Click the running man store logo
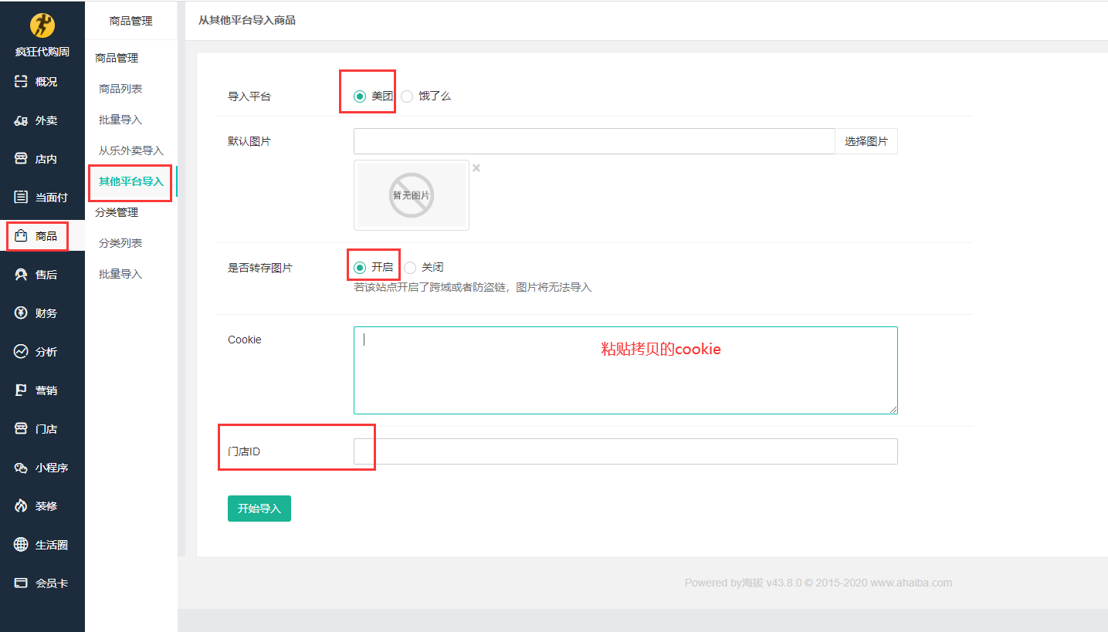Image resolution: width=1108 pixels, height=632 pixels. tap(42, 25)
